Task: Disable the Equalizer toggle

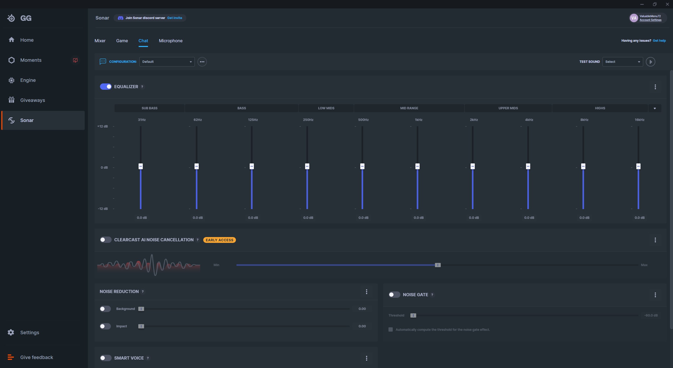Action: pyautogui.click(x=106, y=87)
